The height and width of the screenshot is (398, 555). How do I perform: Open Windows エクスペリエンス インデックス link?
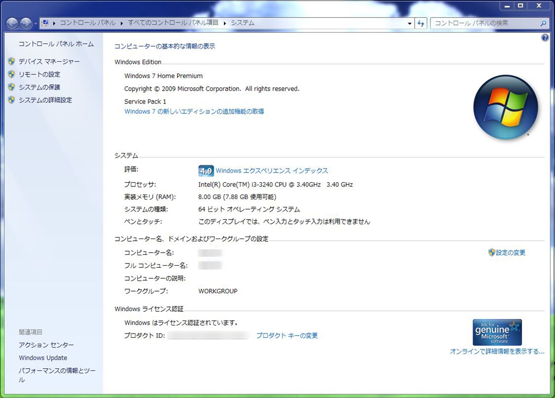coord(272,171)
